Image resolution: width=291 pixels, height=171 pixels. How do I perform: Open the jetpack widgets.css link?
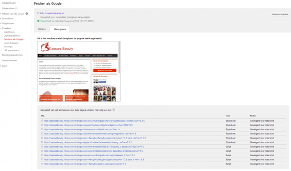point(88,125)
